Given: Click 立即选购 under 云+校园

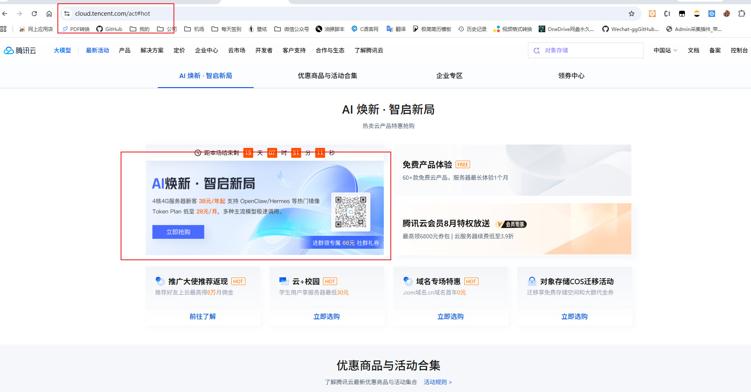Looking at the screenshot, I should pyautogui.click(x=327, y=316).
